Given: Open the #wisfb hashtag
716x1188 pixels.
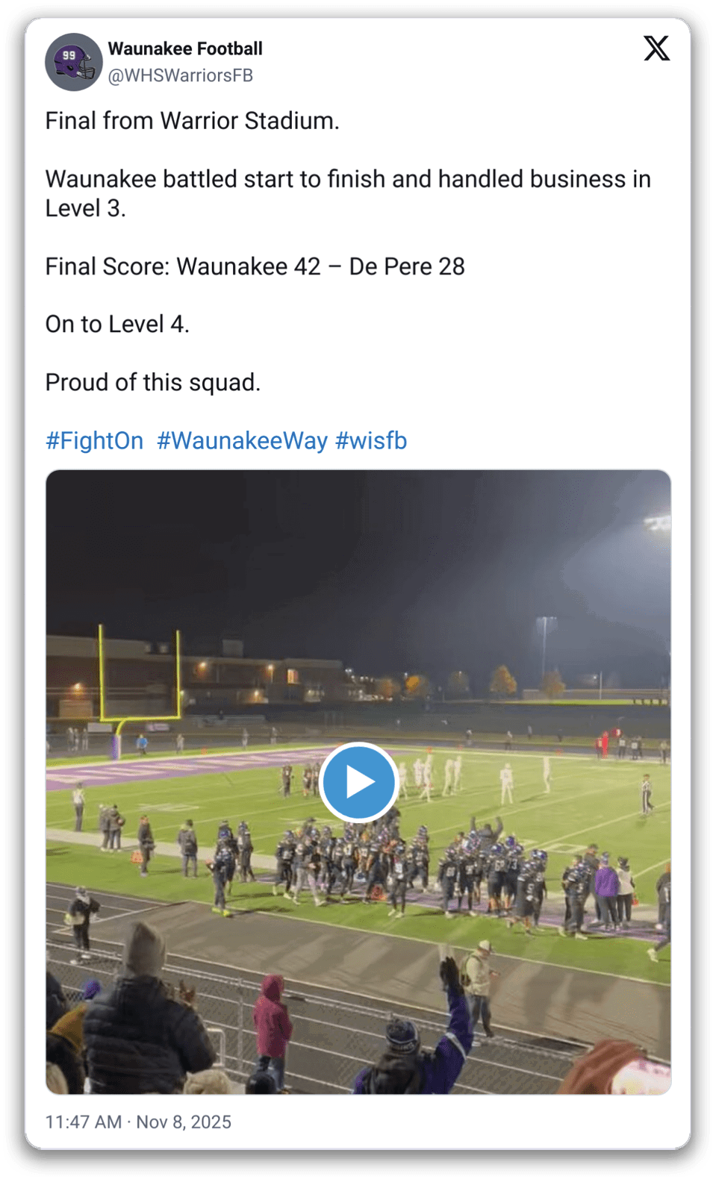Looking at the screenshot, I should 371,440.
